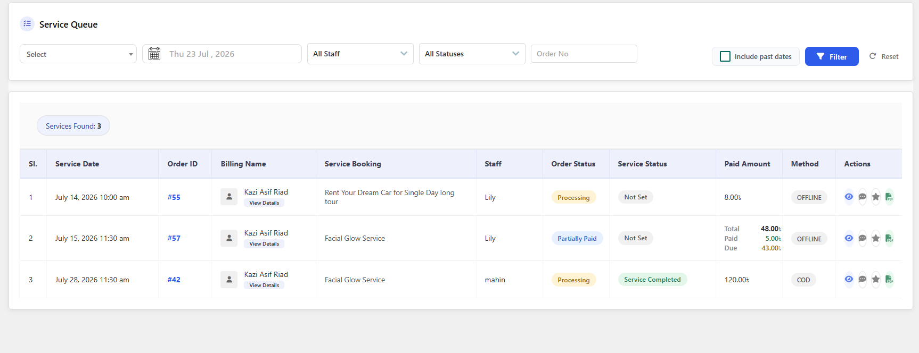Click the COD method badge
Image resolution: width=919 pixels, height=353 pixels.
coord(803,280)
